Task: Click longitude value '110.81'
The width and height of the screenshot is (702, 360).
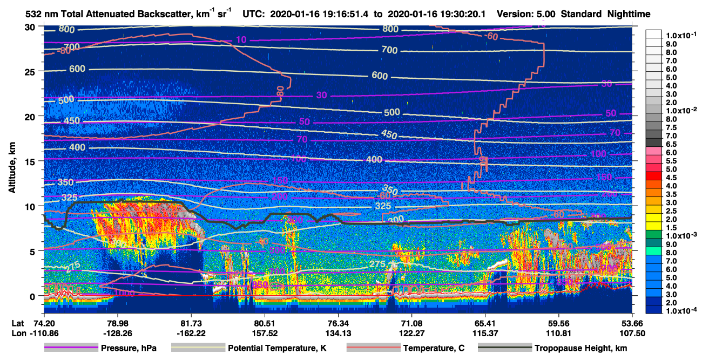Action: (559, 333)
